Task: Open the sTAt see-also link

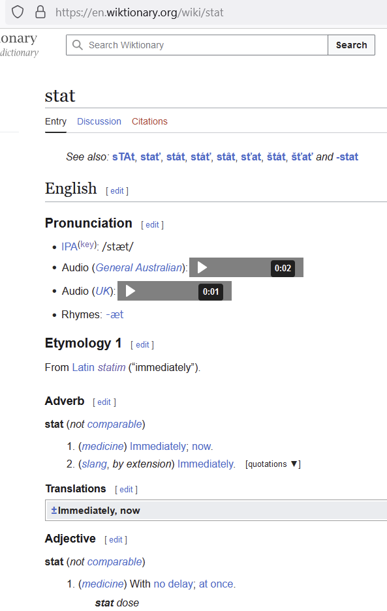Action: [123, 156]
